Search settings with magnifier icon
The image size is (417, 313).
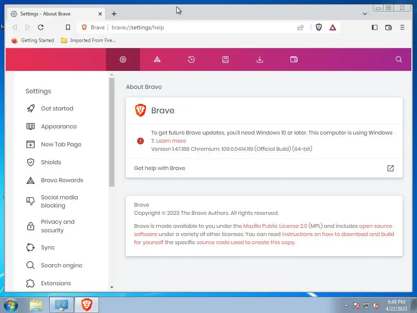coord(399,60)
